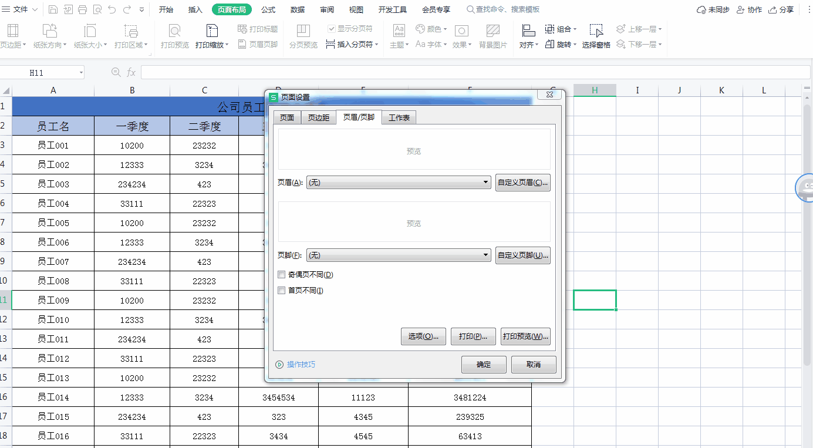The height and width of the screenshot is (448, 813).
Task: Enable the 奇偶页不同 checkbox
Action: pyautogui.click(x=282, y=274)
